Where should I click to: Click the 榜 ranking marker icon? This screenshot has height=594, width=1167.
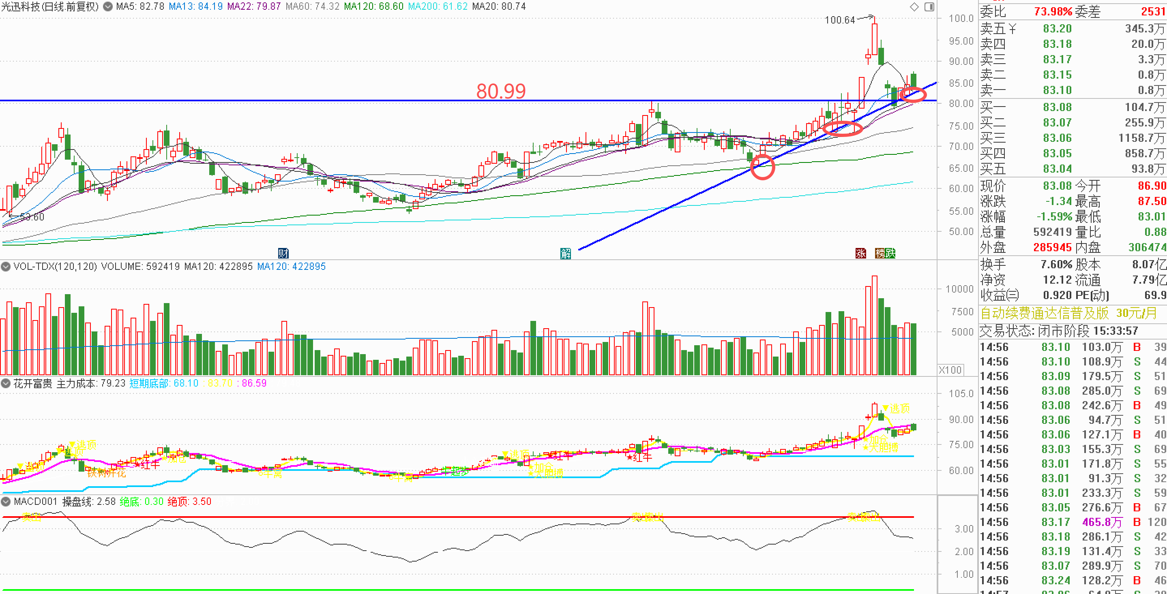point(880,253)
